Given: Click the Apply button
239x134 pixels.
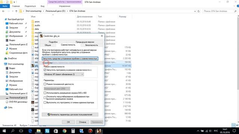Looking at the screenshot, I should 97,122.
